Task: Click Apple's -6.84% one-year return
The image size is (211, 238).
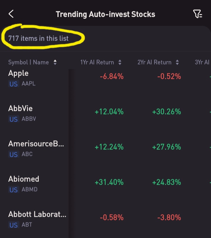Action: (x=112, y=77)
